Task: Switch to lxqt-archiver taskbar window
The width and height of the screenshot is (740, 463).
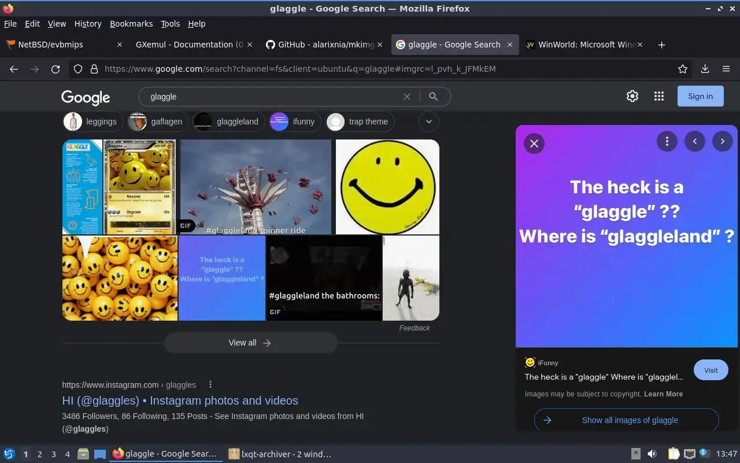Action: (280, 454)
